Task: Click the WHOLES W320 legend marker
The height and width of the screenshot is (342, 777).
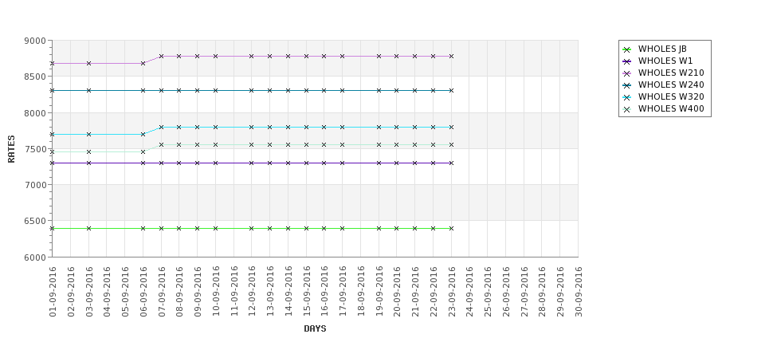Action: [x=627, y=97]
